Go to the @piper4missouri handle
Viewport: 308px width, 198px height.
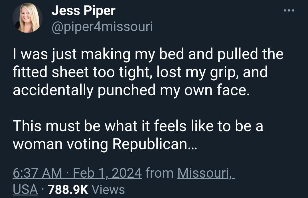coord(102,27)
